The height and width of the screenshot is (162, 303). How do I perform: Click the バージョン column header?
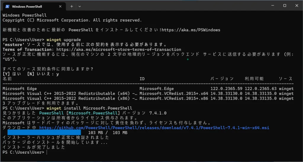(x=222, y=79)
